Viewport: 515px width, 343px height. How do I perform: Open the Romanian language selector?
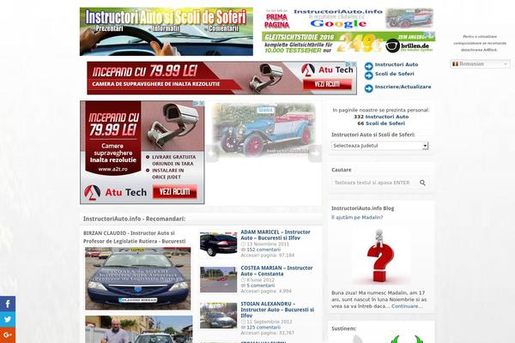(x=480, y=64)
